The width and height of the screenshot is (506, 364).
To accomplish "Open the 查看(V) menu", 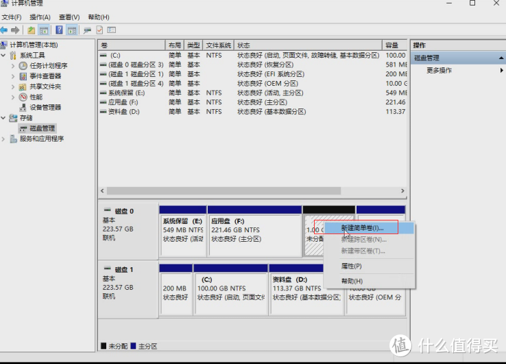I will point(69,16).
